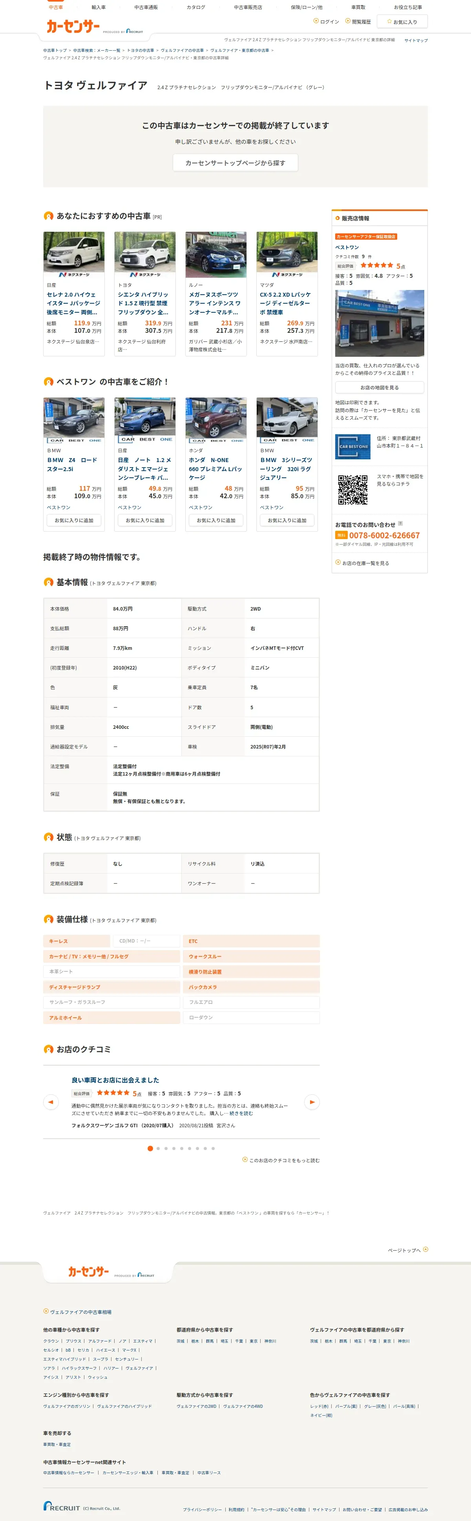Click お問い合わせ・ご要望 footer link
This screenshot has height=1521, width=471.
[362, 1509]
